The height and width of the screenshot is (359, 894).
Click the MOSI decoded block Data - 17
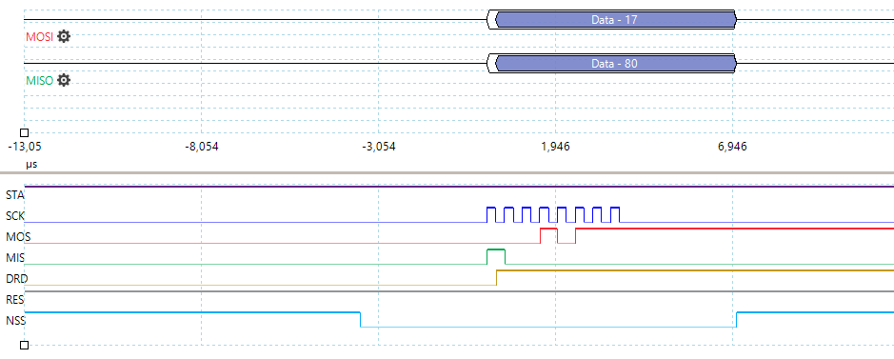tap(613, 20)
